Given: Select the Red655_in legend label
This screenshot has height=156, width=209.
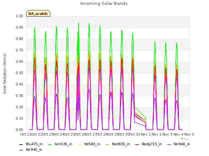Looking at the screenshot, I should tap(121, 144).
